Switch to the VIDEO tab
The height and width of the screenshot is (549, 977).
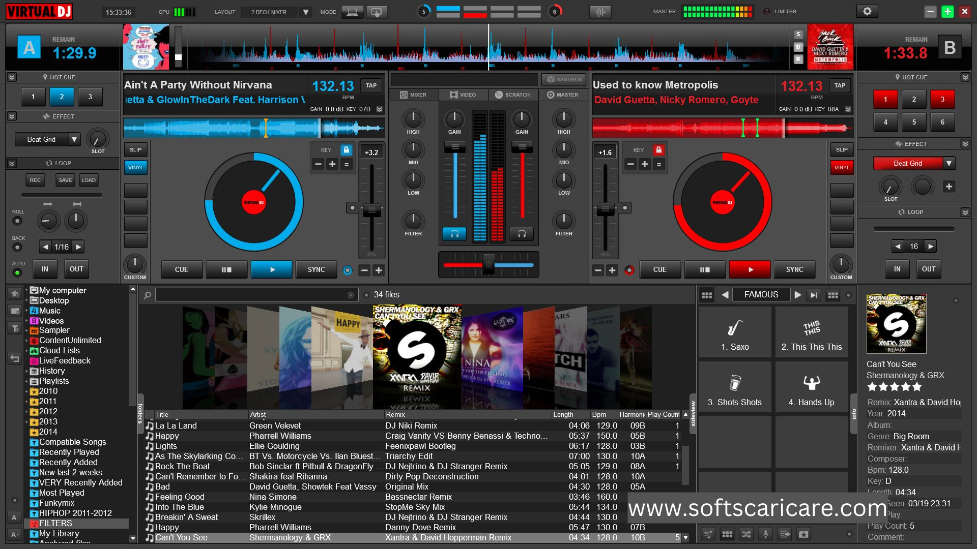(x=463, y=95)
